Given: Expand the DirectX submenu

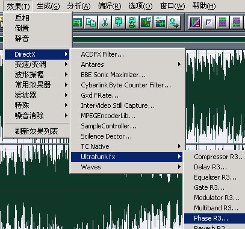Looking at the screenshot, I should click(37, 54).
